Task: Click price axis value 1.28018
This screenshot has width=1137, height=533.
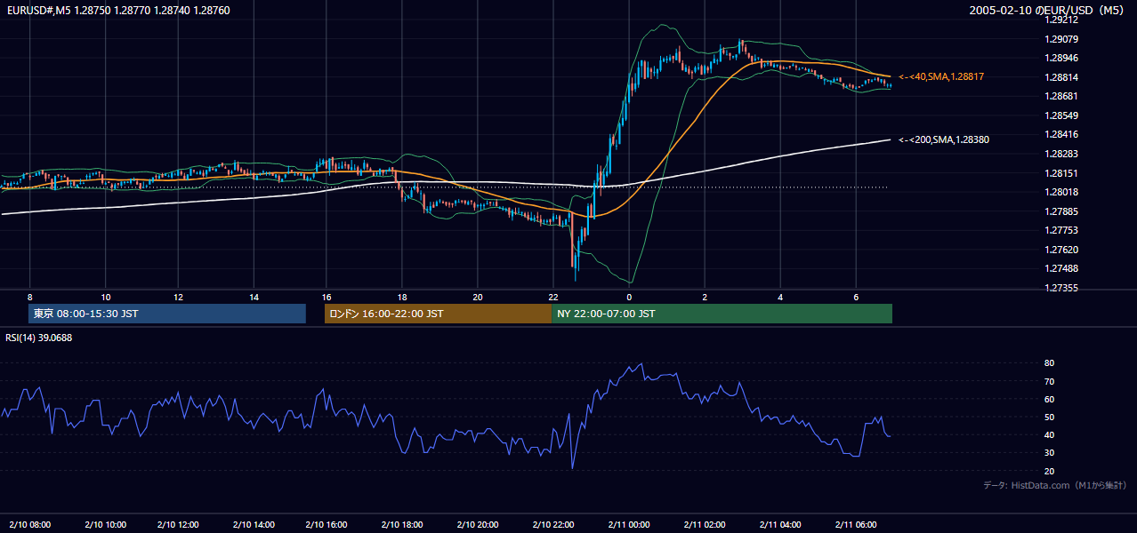Action: pos(1062,192)
